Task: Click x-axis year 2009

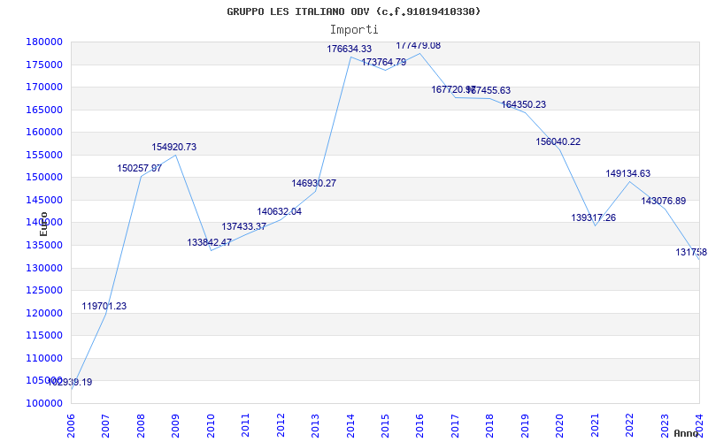Action: pos(175,424)
